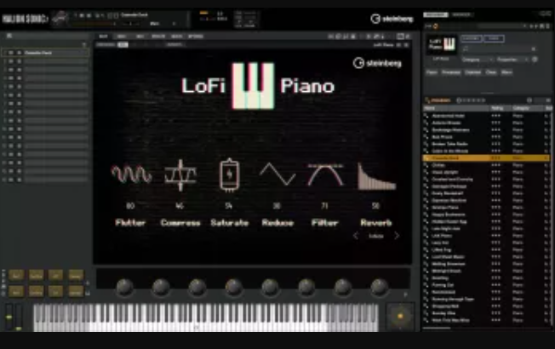Sort results by Name column
The height and width of the screenshot is (349, 555).
pos(456,108)
